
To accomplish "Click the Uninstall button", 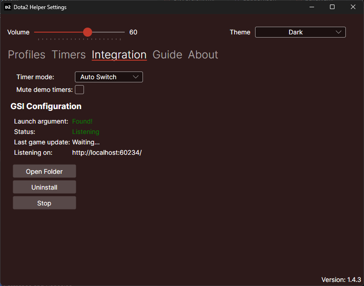I will (44, 187).
